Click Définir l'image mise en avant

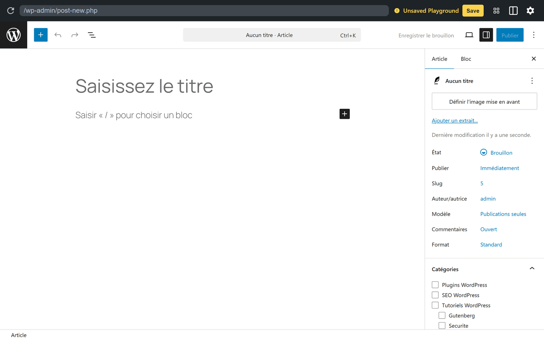tap(484, 101)
